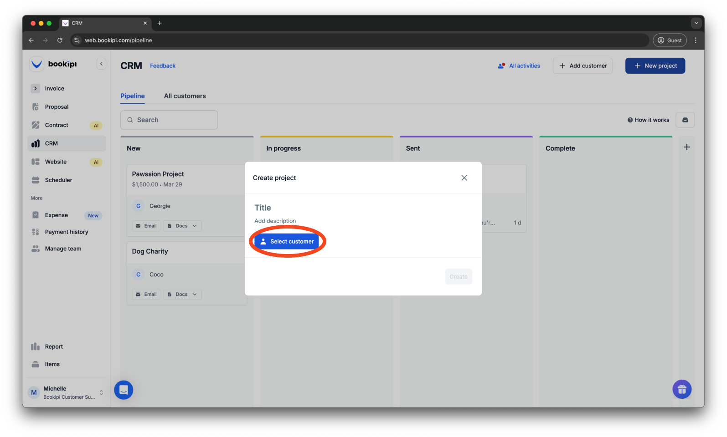Click the New project button
727x437 pixels.
(x=655, y=66)
